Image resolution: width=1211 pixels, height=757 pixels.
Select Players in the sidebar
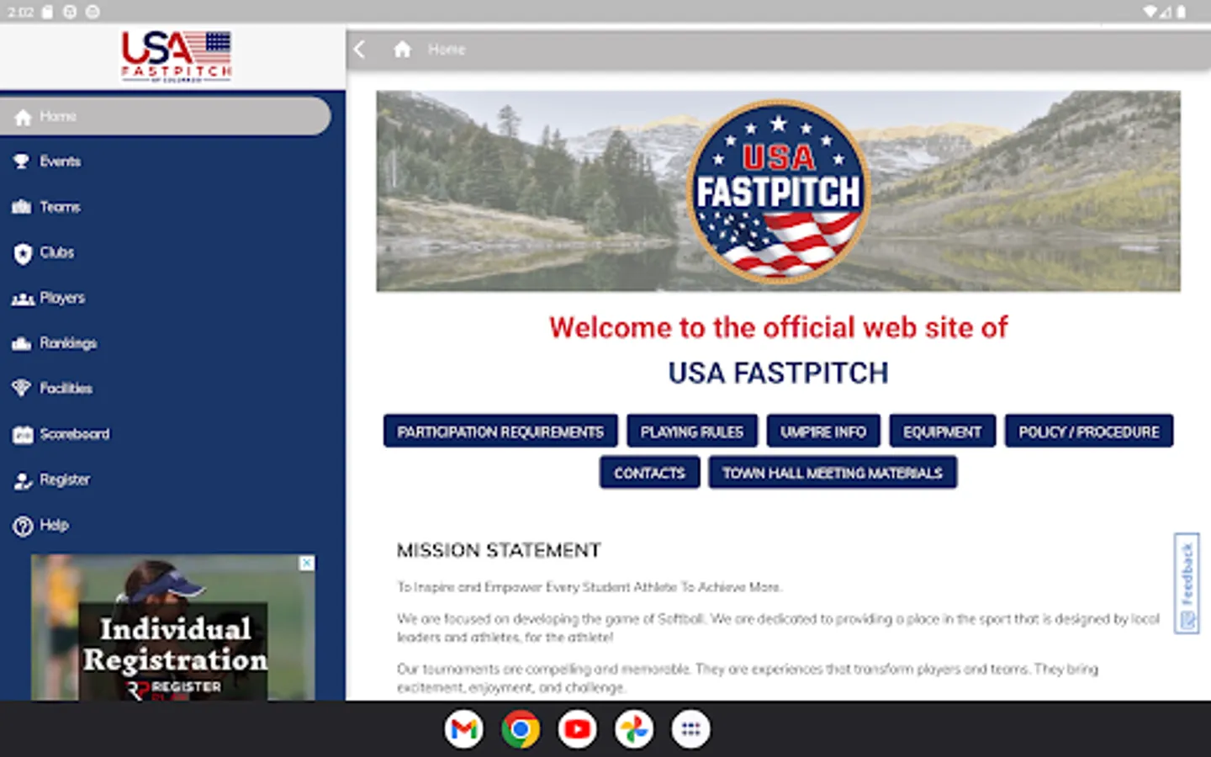tap(62, 298)
